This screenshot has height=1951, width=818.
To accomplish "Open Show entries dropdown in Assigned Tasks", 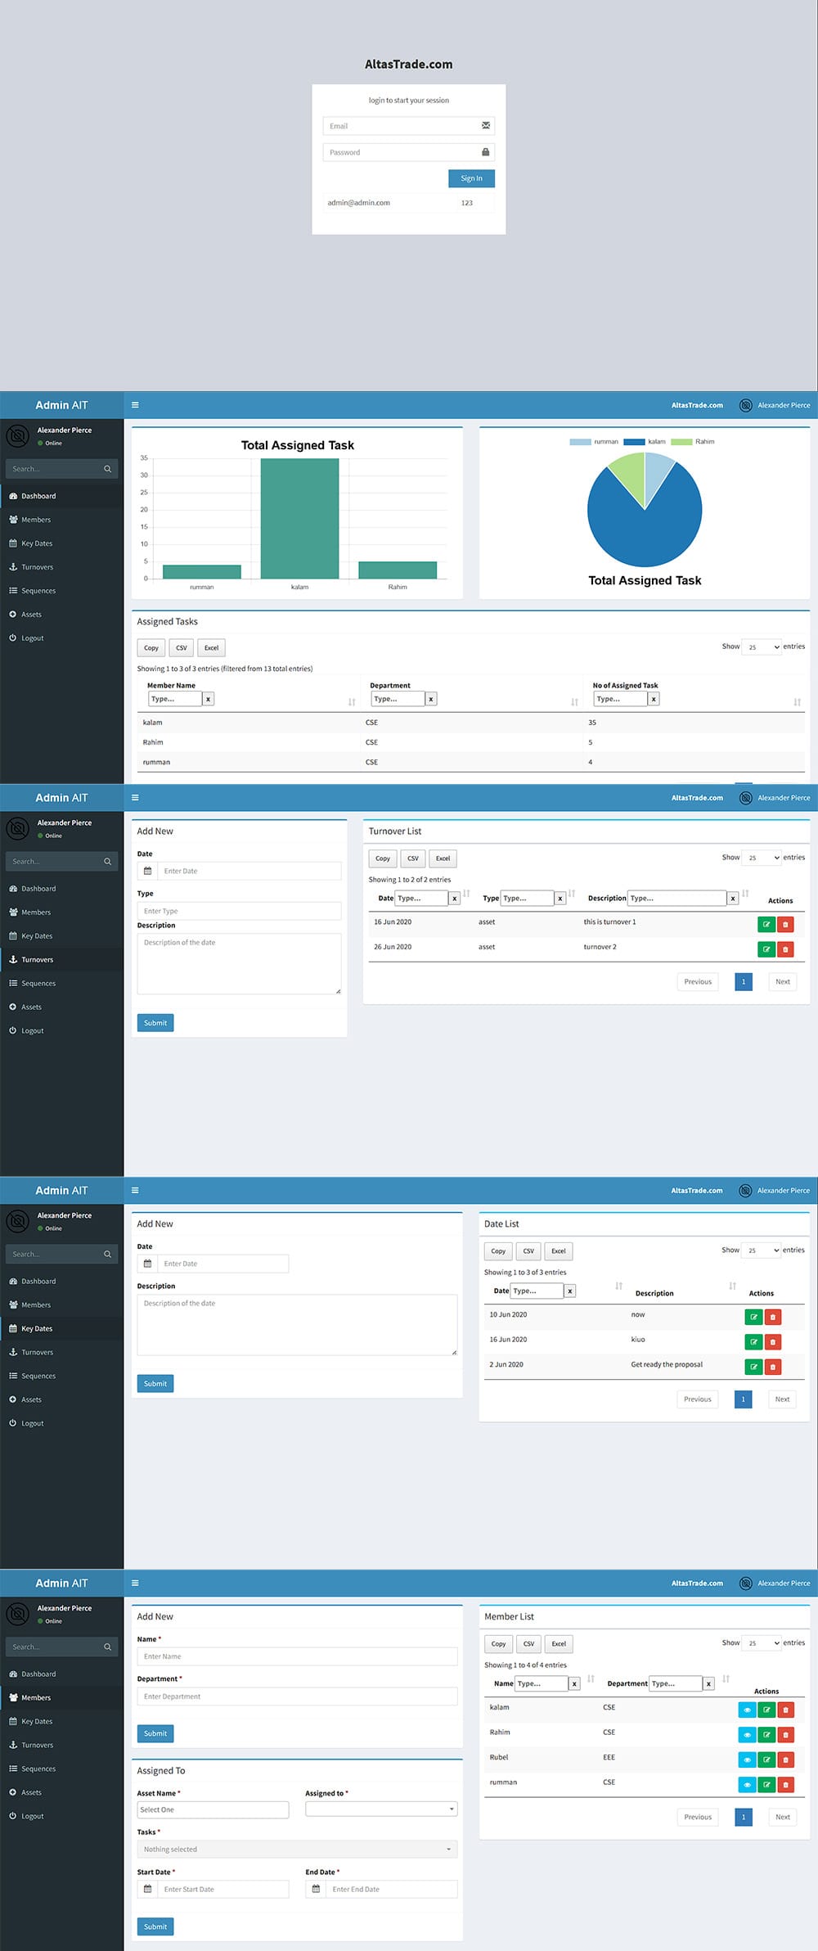I will click(761, 647).
